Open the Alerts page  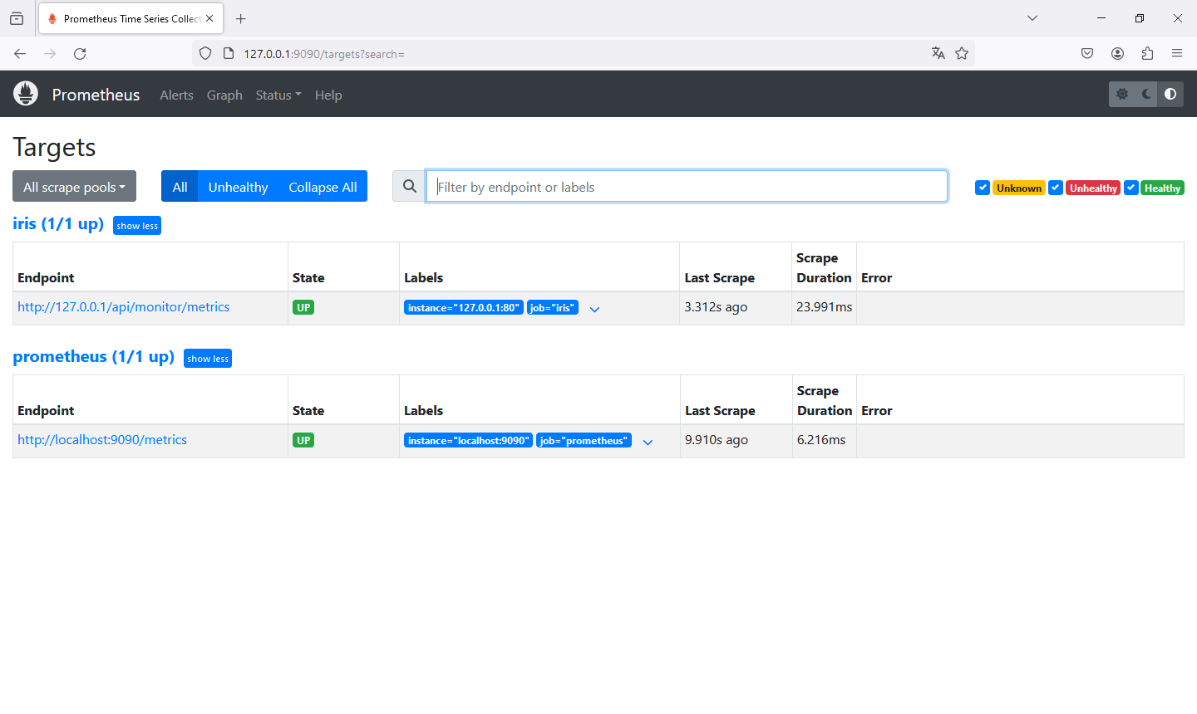176,95
